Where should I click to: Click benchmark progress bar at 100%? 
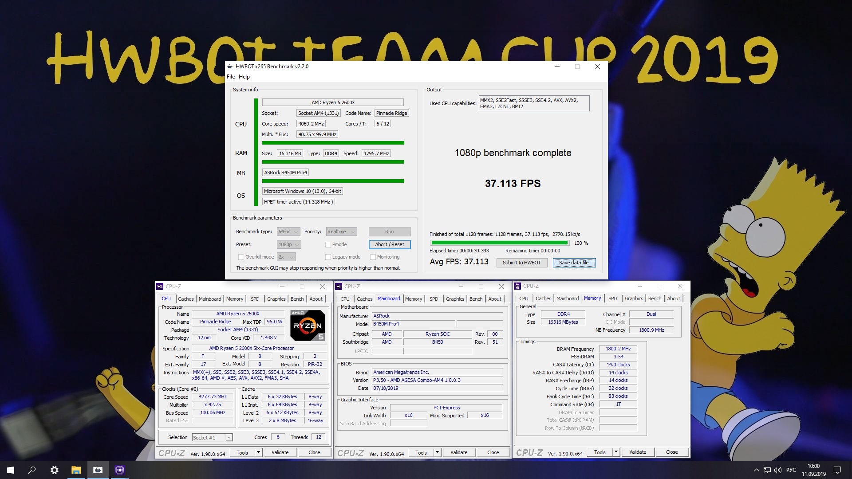pyautogui.click(x=499, y=243)
